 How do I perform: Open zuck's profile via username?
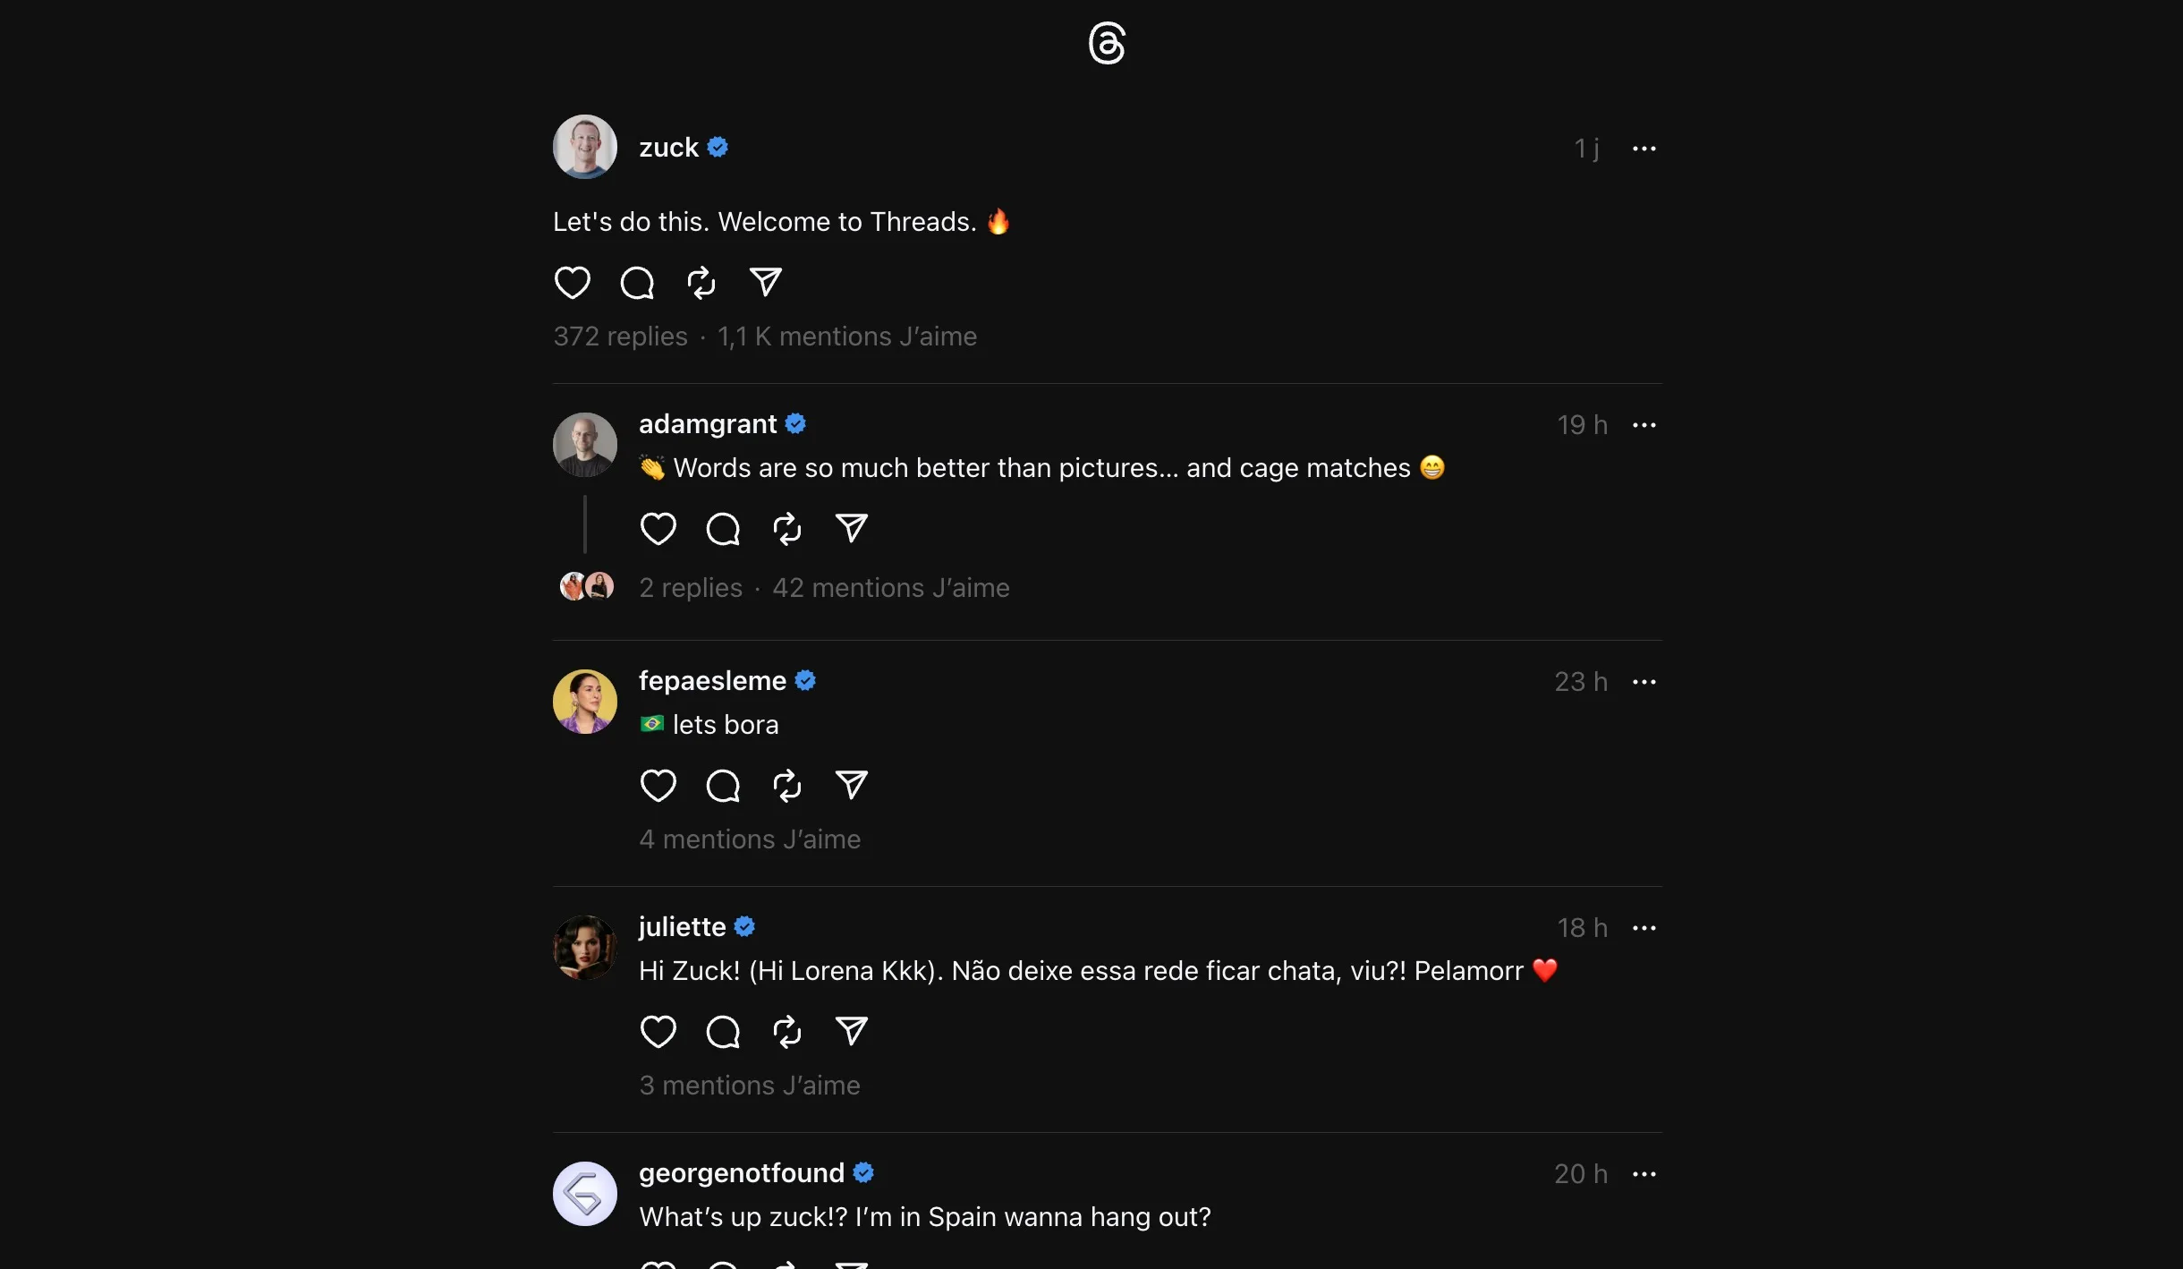[x=668, y=148]
